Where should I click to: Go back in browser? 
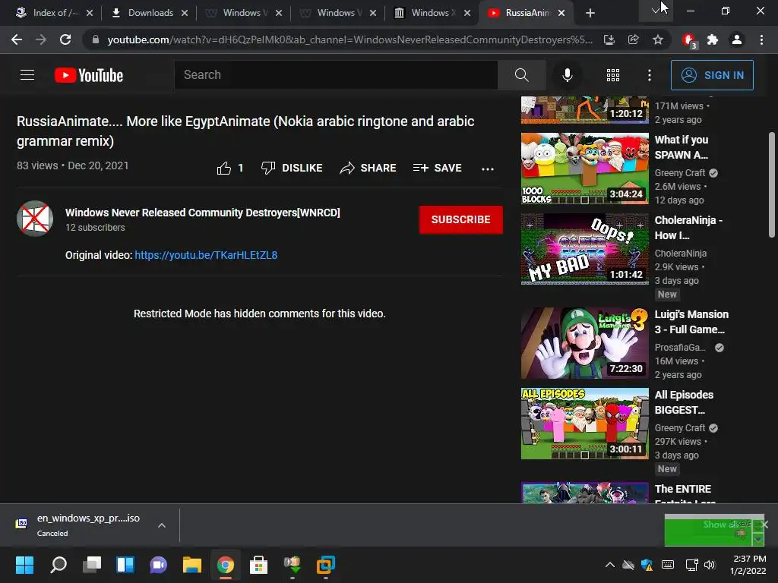(17, 39)
